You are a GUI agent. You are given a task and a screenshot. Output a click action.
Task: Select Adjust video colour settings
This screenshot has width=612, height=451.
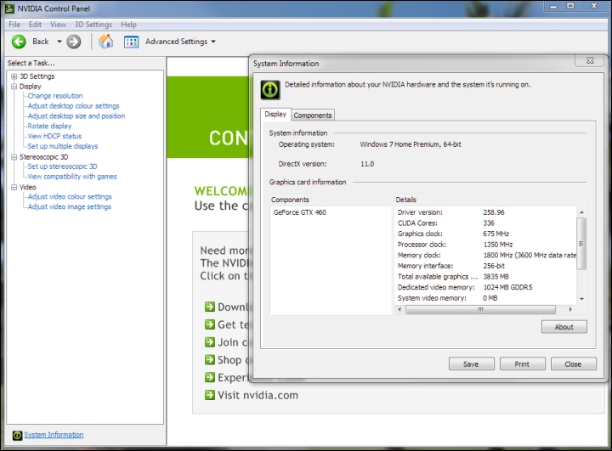tap(70, 197)
